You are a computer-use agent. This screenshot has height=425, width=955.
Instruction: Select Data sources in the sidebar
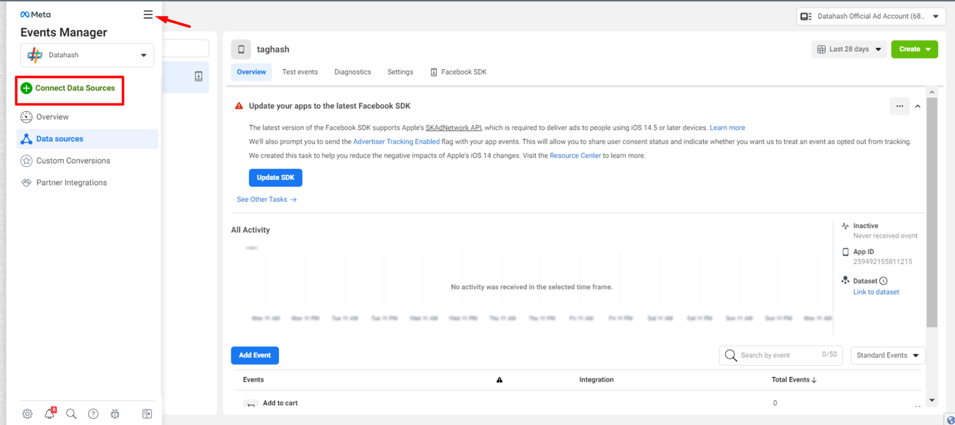pyautogui.click(x=87, y=139)
